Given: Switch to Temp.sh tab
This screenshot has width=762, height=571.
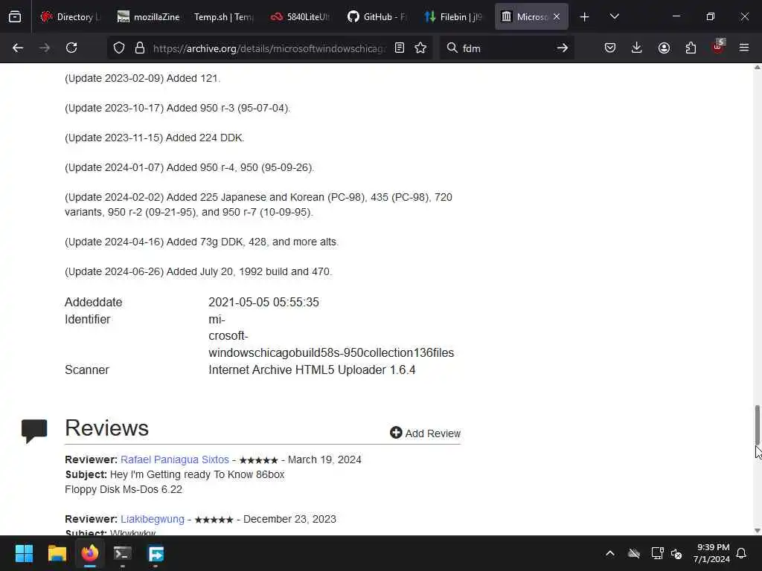Looking at the screenshot, I should click(x=223, y=16).
